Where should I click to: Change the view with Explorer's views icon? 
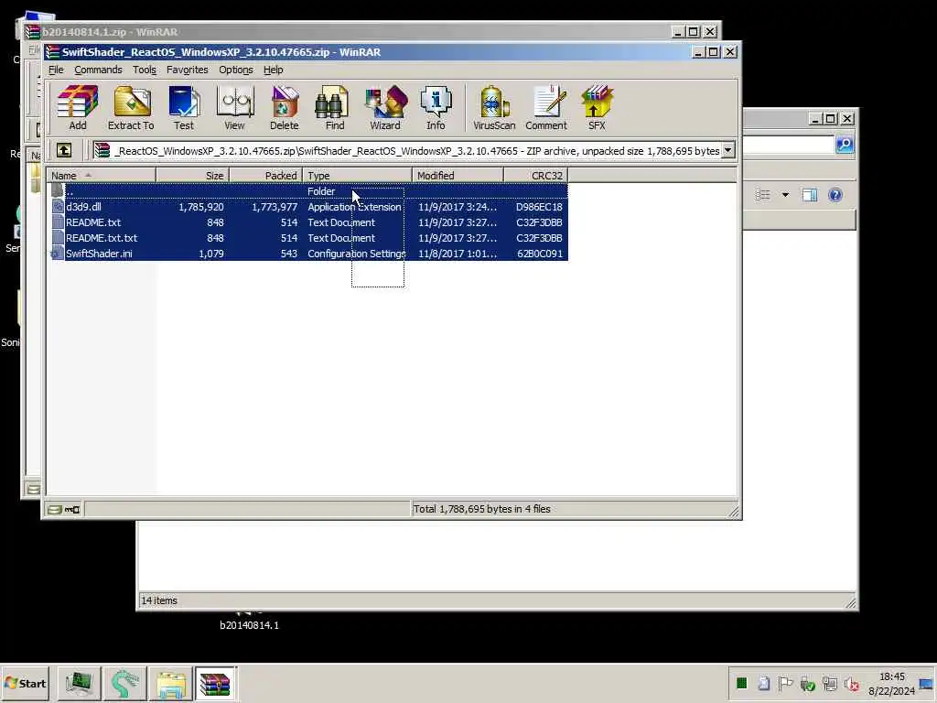(x=763, y=195)
